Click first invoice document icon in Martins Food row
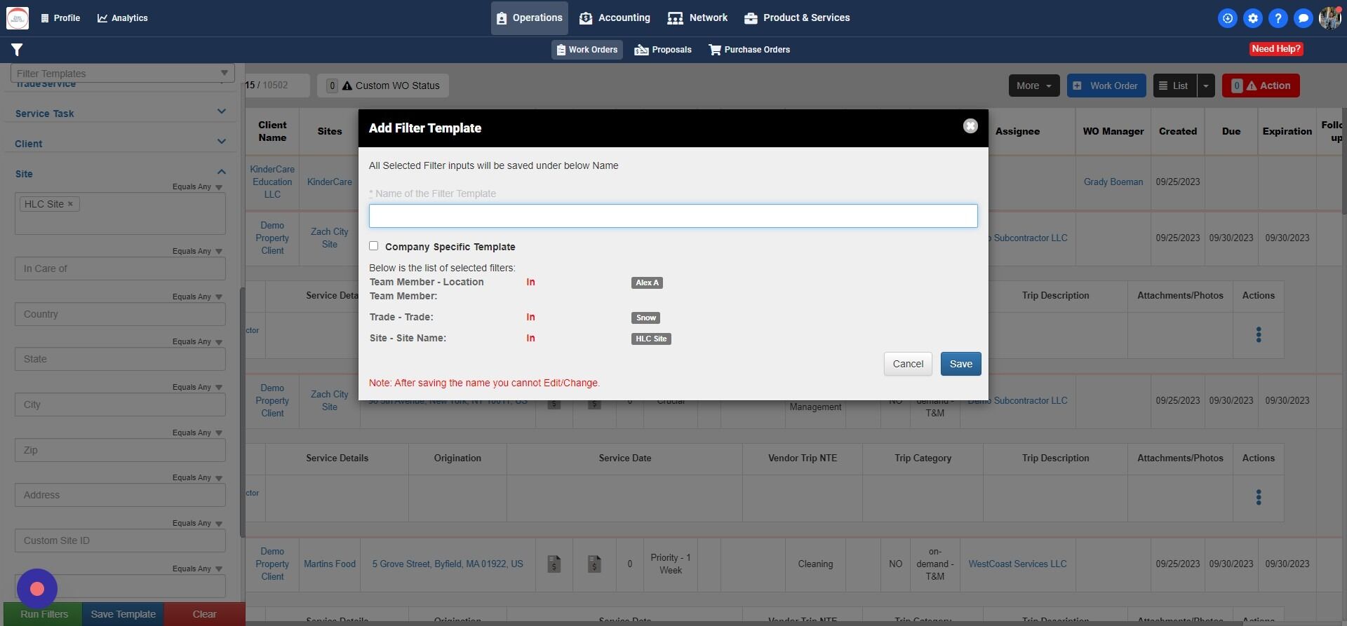The width and height of the screenshot is (1347, 626). pyautogui.click(x=554, y=564)
